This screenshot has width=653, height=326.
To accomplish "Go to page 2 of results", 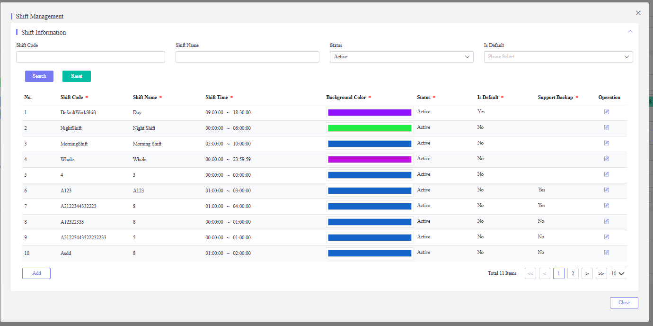I will point(573,273).
